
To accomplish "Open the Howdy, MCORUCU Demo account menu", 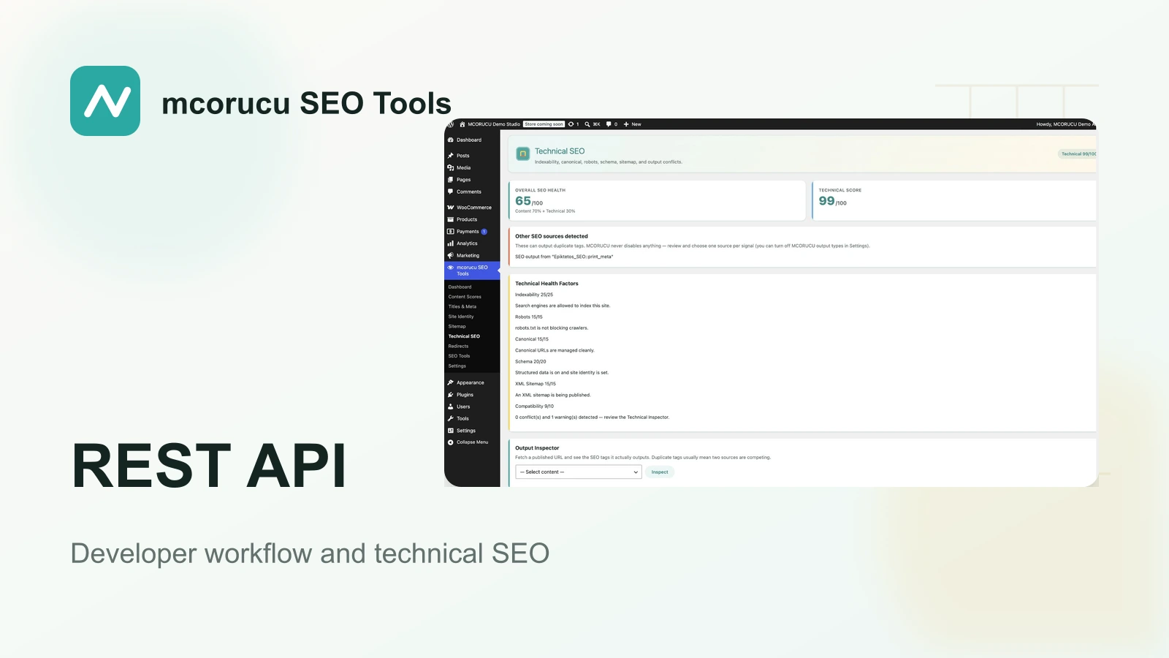I will (x=1065, y=124).
